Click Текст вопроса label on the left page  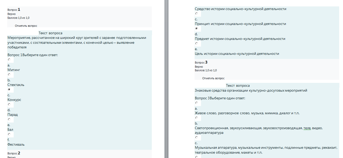click(51, 33)
